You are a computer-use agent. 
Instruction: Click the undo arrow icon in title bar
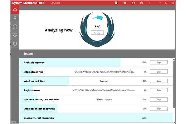133,3
